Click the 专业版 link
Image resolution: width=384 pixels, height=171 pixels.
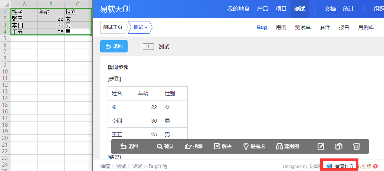point(365,166)
